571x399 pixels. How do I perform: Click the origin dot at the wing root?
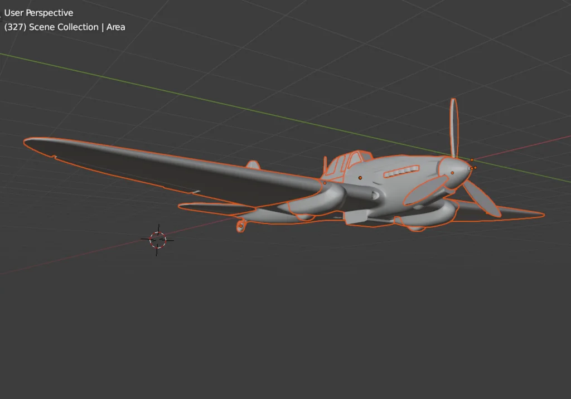tap(325, 183)
